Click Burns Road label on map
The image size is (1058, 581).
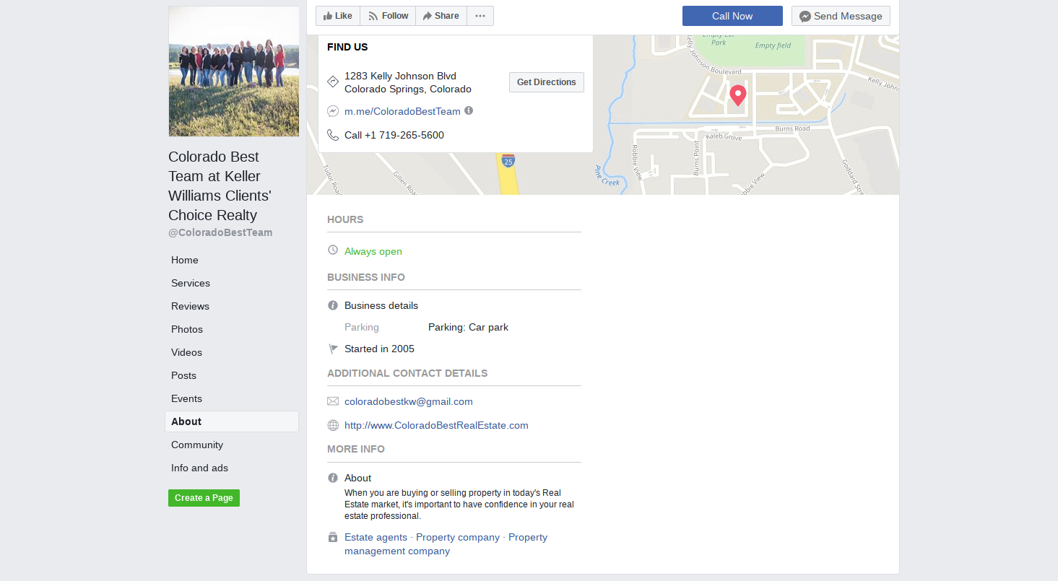coord(792,128)
